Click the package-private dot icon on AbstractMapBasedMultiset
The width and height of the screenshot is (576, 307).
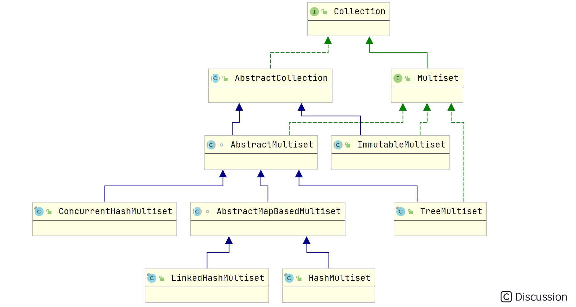click(x=208, y=212)
